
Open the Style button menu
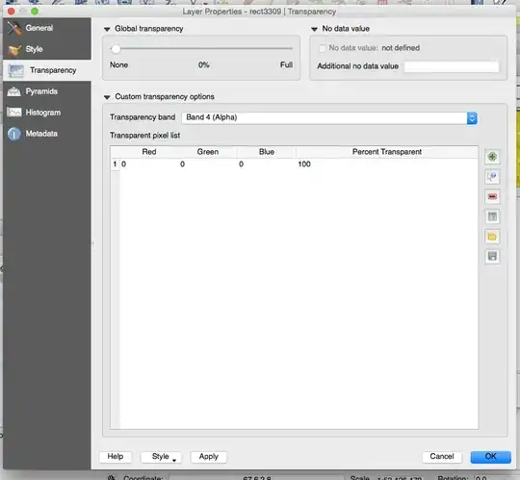click(161, 457)
